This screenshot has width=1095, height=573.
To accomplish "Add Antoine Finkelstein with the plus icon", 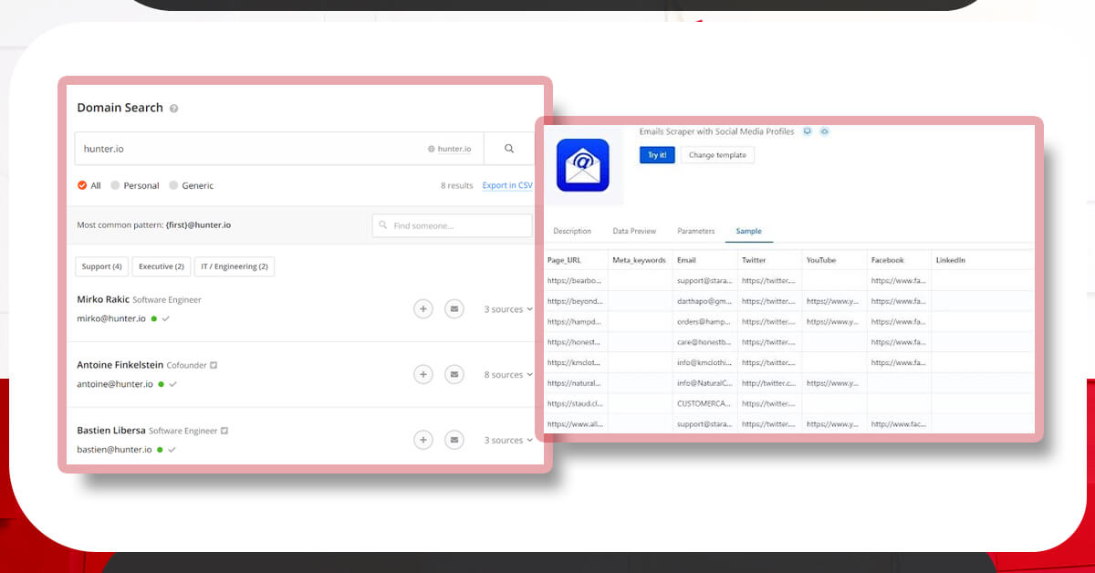I will coord(422,374).
